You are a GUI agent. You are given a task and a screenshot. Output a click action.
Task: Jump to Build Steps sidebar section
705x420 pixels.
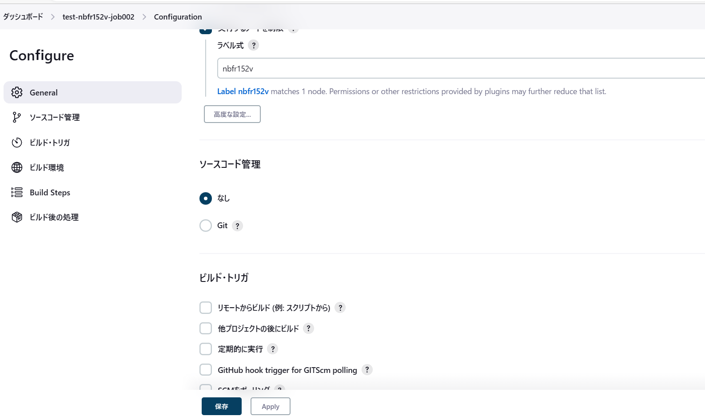pyautogui.click(x=92, y=192)
